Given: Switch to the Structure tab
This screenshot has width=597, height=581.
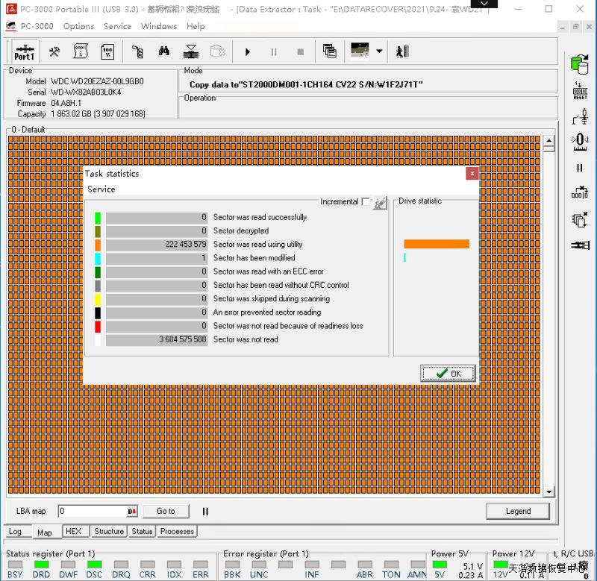Looking at the screenshot, I should click(x=109, y=532).
